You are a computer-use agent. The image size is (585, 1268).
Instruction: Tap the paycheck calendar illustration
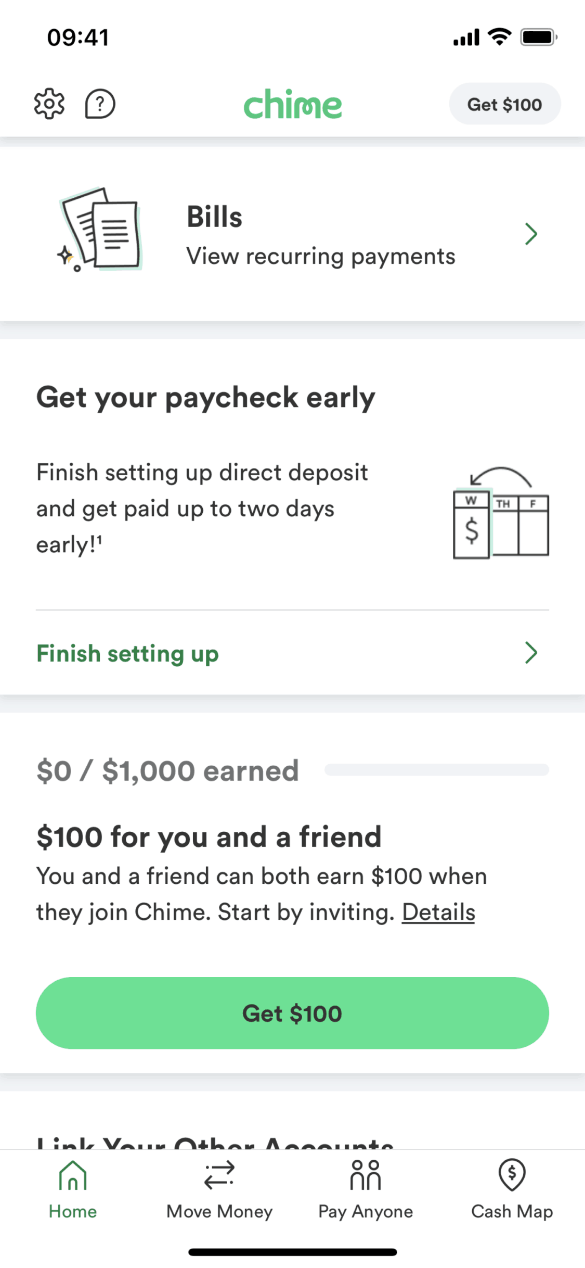[501, 514]
